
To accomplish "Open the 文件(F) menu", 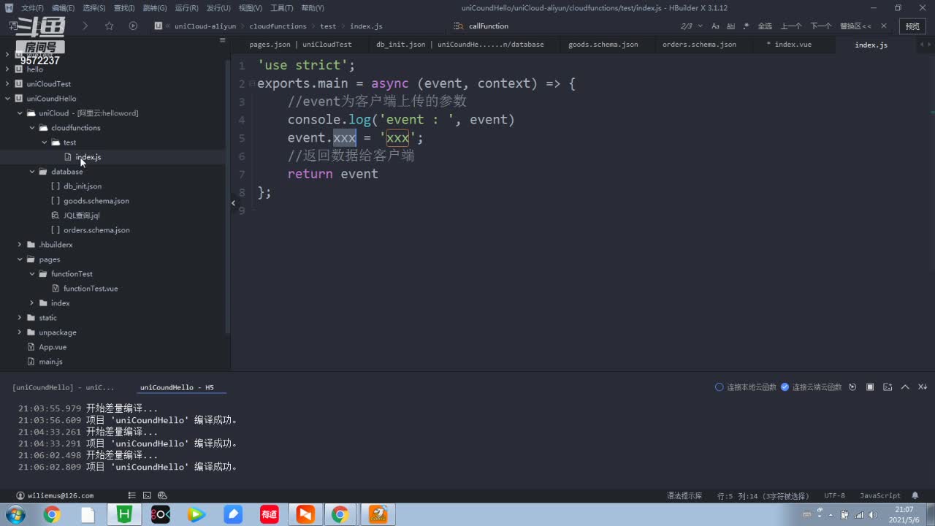I will 33,8.
